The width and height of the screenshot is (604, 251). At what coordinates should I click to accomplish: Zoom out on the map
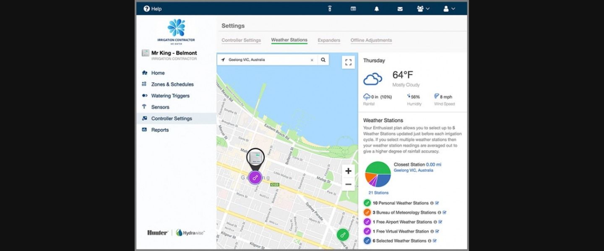[348, 184]
